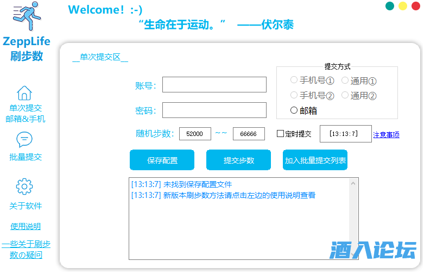Select the 通用② radio option

pyautogui.click(x=345, y=96)
